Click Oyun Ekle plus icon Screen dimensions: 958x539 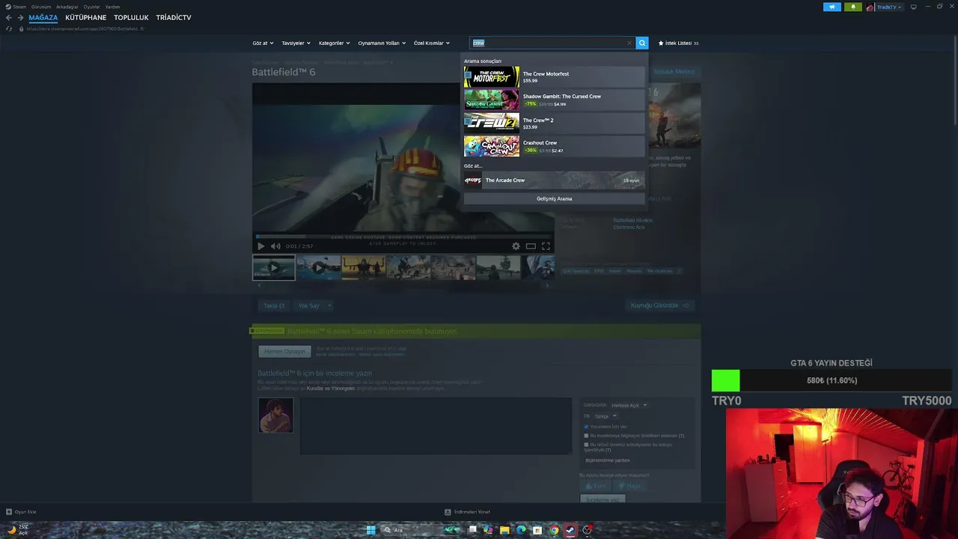(x=9, y=512)
